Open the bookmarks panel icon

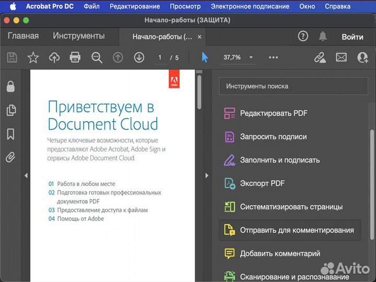tap(10, 134)
